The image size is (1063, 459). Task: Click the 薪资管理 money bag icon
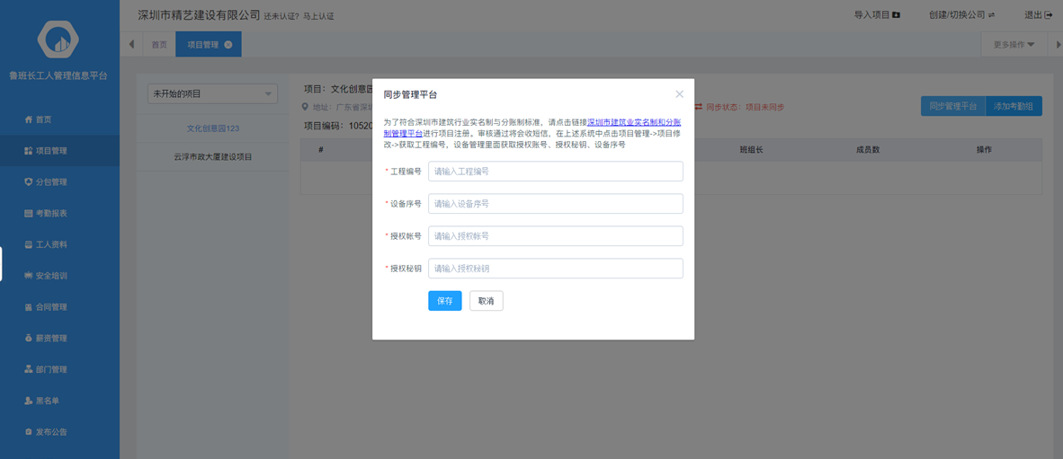pyautogui.click(x=29, y=339)
